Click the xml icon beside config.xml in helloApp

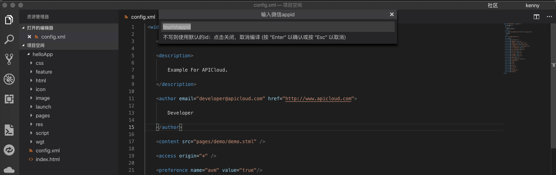tap(31, 150)
